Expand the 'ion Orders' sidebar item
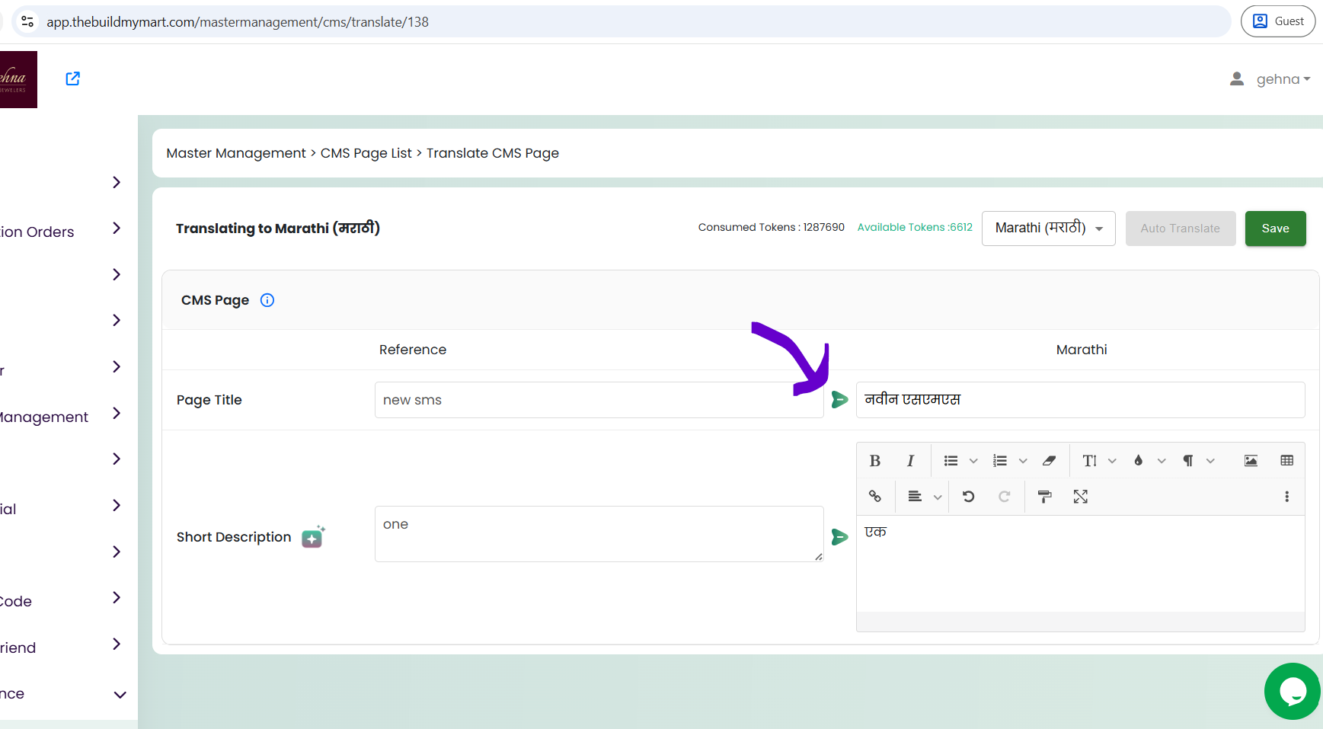The height and width of the screenshot is (729, 1323). 117,228
